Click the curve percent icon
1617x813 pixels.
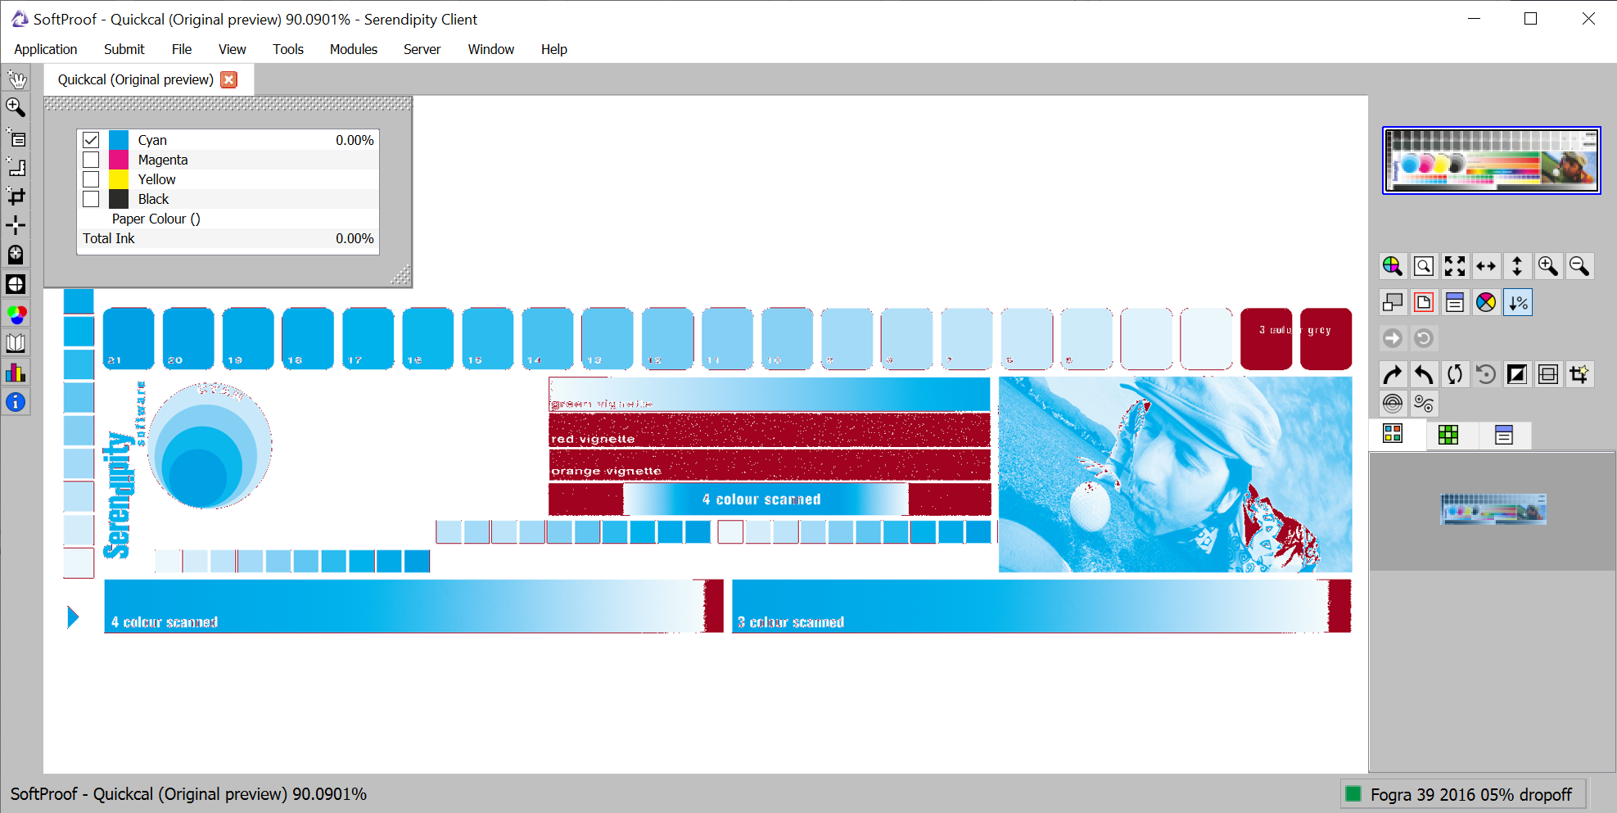click(1423, 404)
